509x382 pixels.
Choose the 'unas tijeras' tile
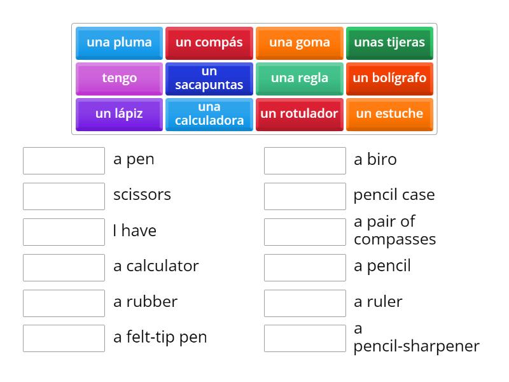pos(389,43)
